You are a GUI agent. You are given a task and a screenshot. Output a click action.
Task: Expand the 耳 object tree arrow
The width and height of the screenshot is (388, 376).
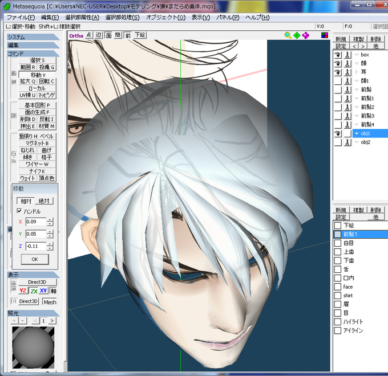pyautogui.click(x=357, y=72)
